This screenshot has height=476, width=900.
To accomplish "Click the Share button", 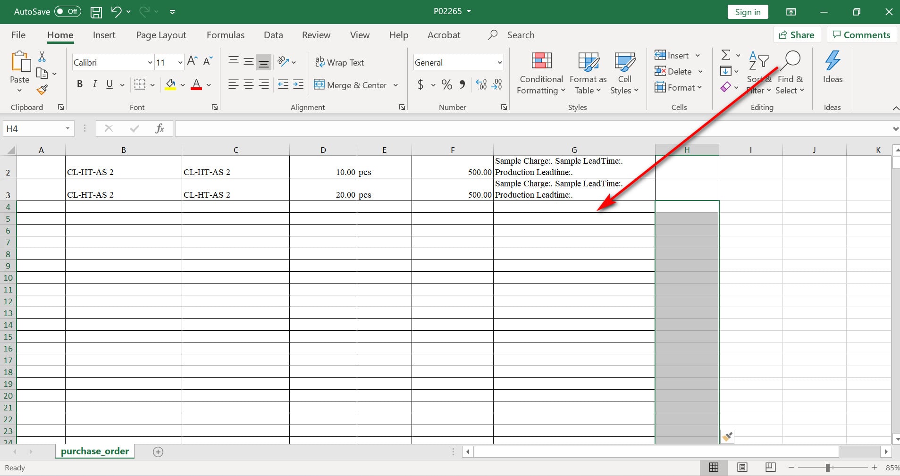I will point(797,34).
